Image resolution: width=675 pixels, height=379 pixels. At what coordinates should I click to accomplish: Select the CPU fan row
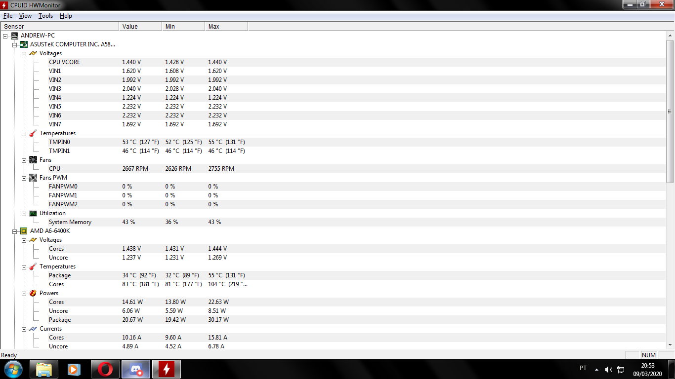333,169
